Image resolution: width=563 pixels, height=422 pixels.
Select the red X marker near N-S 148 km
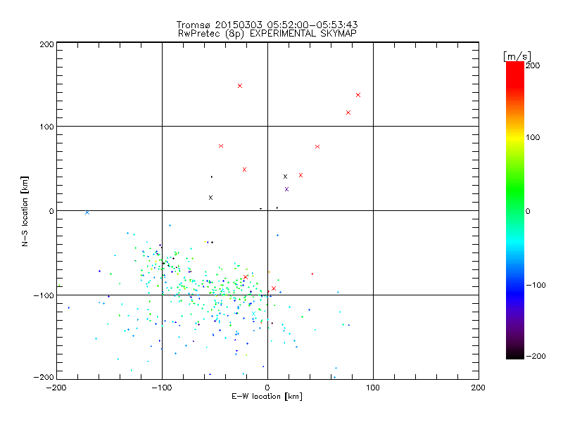coord(240,86)
